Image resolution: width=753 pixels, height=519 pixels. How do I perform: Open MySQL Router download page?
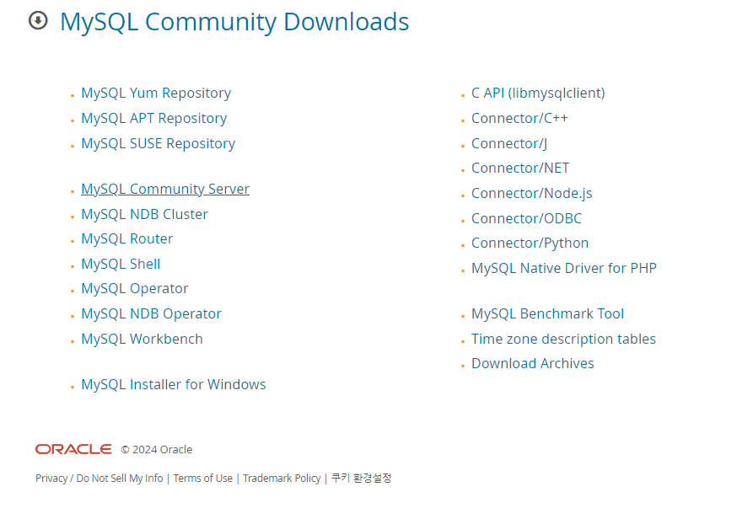(126, 238)
